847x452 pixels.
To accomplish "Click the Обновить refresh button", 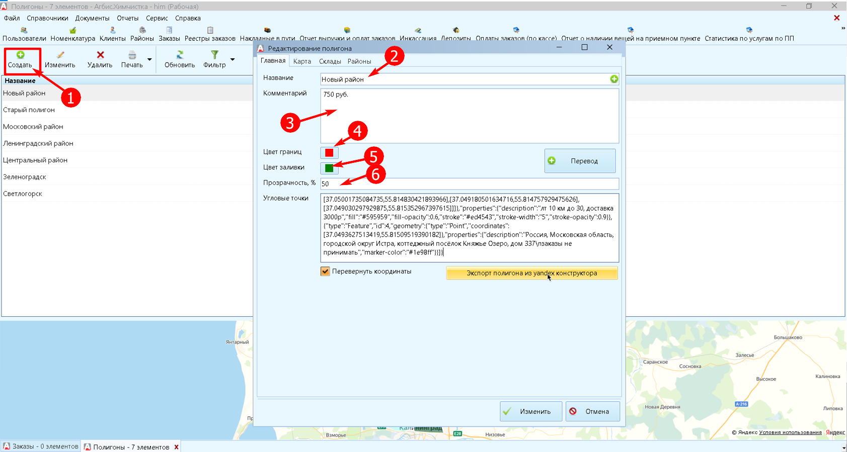I will [180, 59].
